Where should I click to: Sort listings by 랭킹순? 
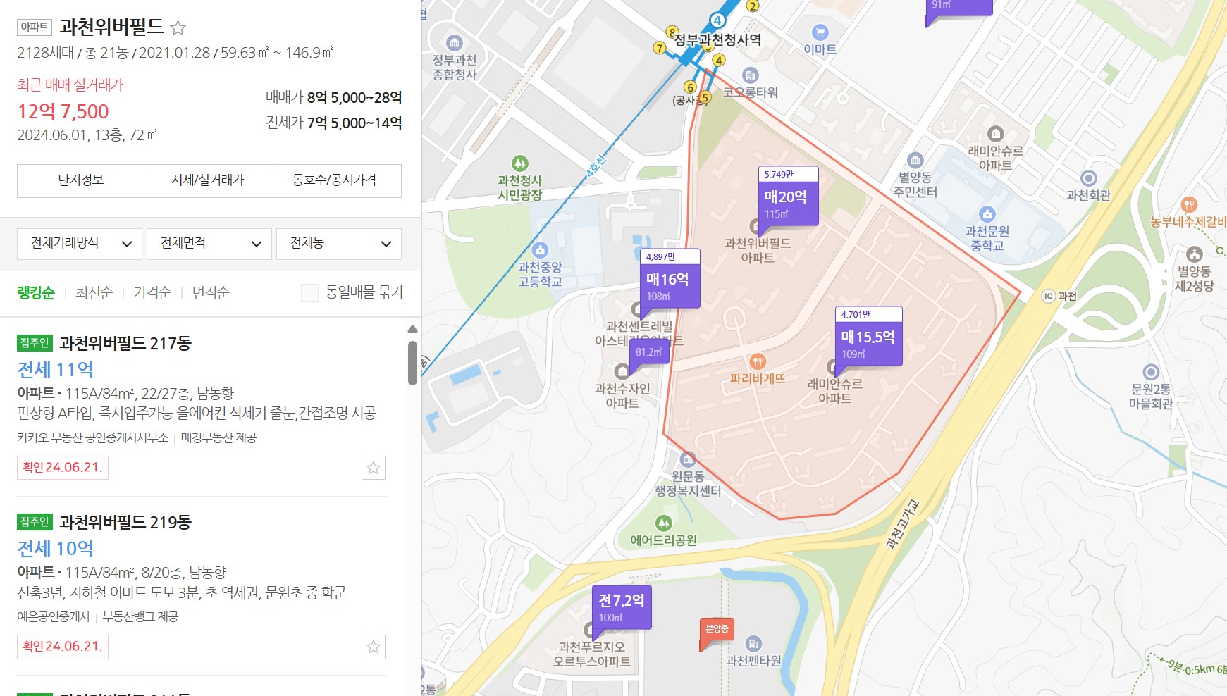tap(36, 293)
